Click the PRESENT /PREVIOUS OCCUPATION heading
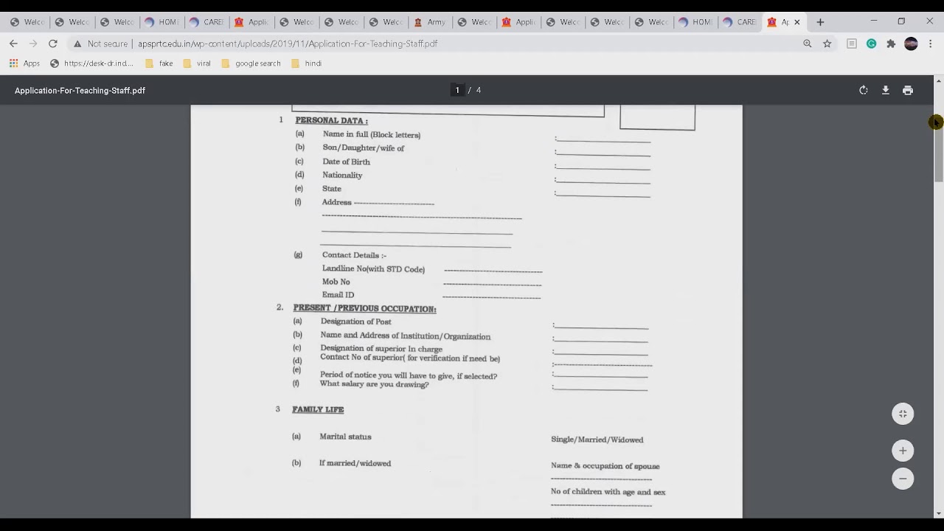The width and height of the screenshot is (944, 531). (364, 308)
